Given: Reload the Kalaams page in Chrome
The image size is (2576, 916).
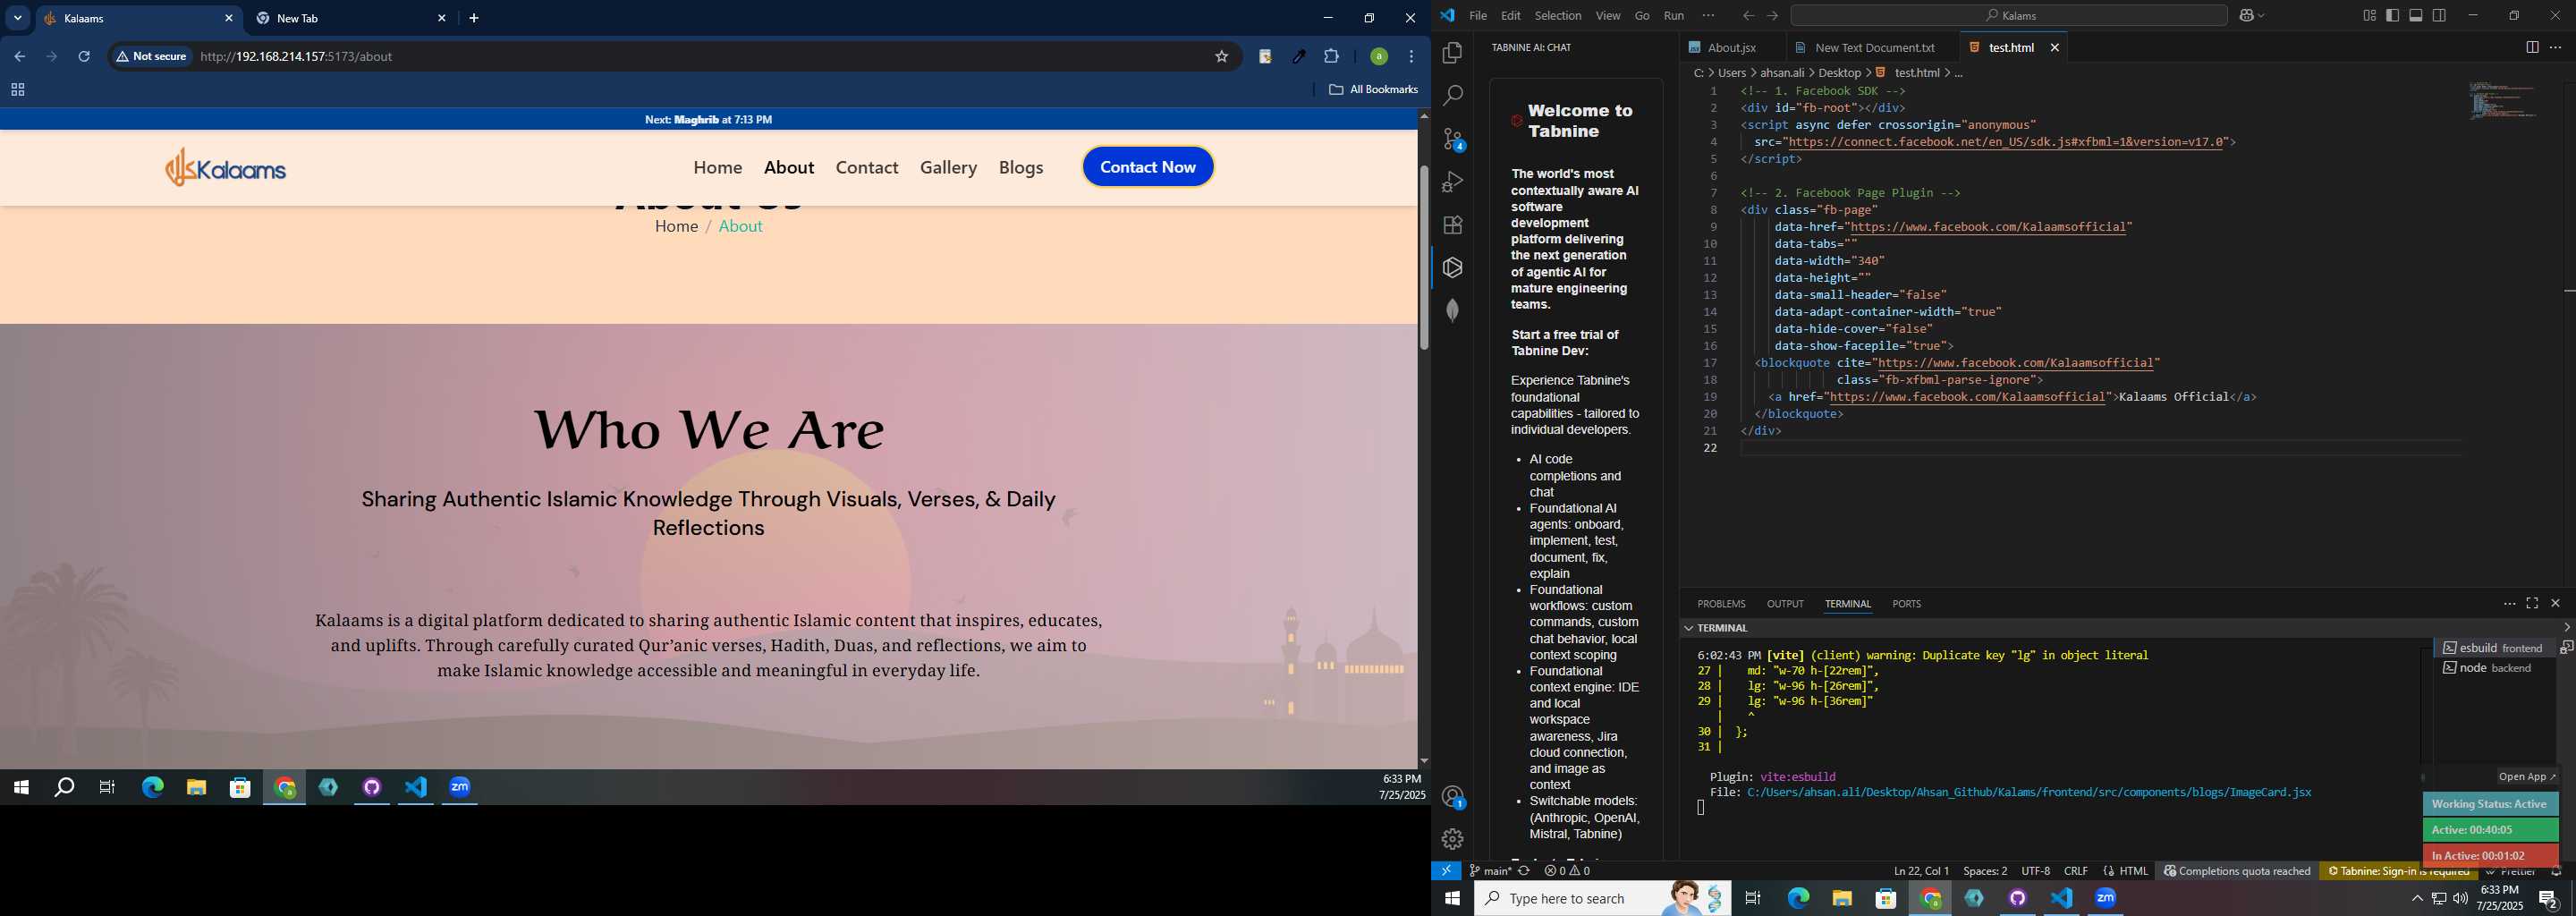Looking at the screenshot, I should tap(85, 57).
